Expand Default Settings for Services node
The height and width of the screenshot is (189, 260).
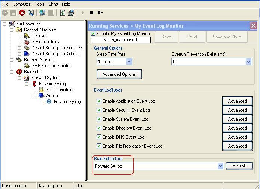click(19, 48)
